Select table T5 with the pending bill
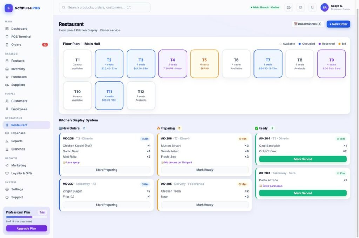 tap(204, 64)
